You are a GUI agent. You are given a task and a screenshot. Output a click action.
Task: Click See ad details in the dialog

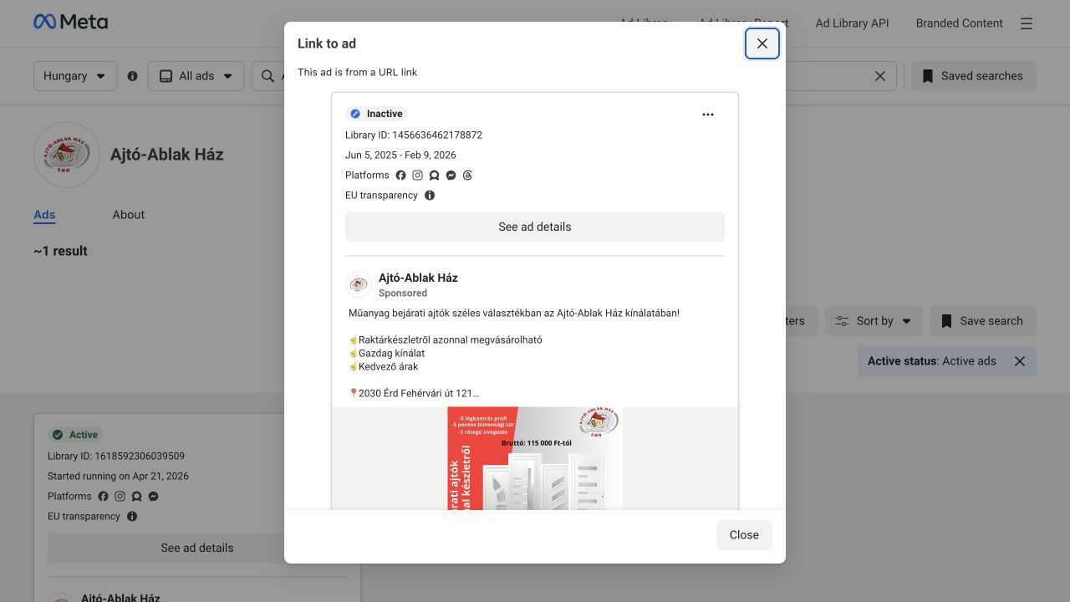(x=535, y=227)
